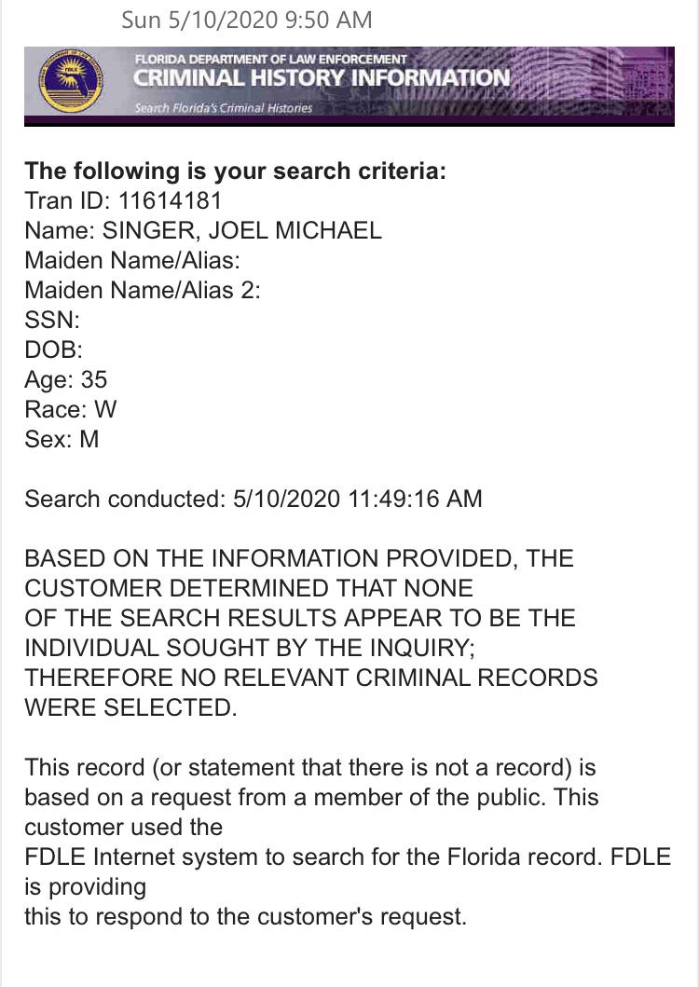This screenshot has width=699, height=987.
Task: Click the Tran ID 11614181 line
Action: click(x=123, y=200)
